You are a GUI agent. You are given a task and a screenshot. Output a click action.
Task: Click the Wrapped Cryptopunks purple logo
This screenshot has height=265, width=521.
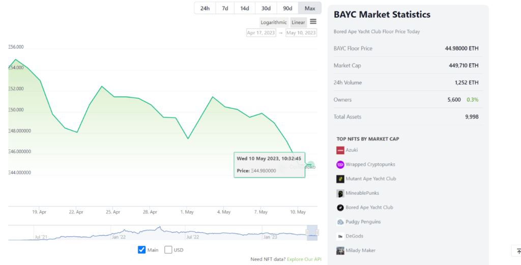[x=340, y=164]
